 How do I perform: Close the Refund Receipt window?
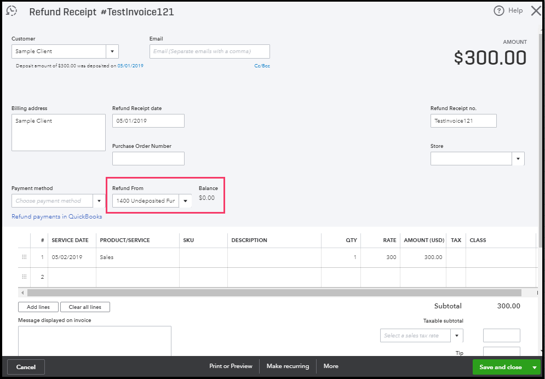pos(536,11)
